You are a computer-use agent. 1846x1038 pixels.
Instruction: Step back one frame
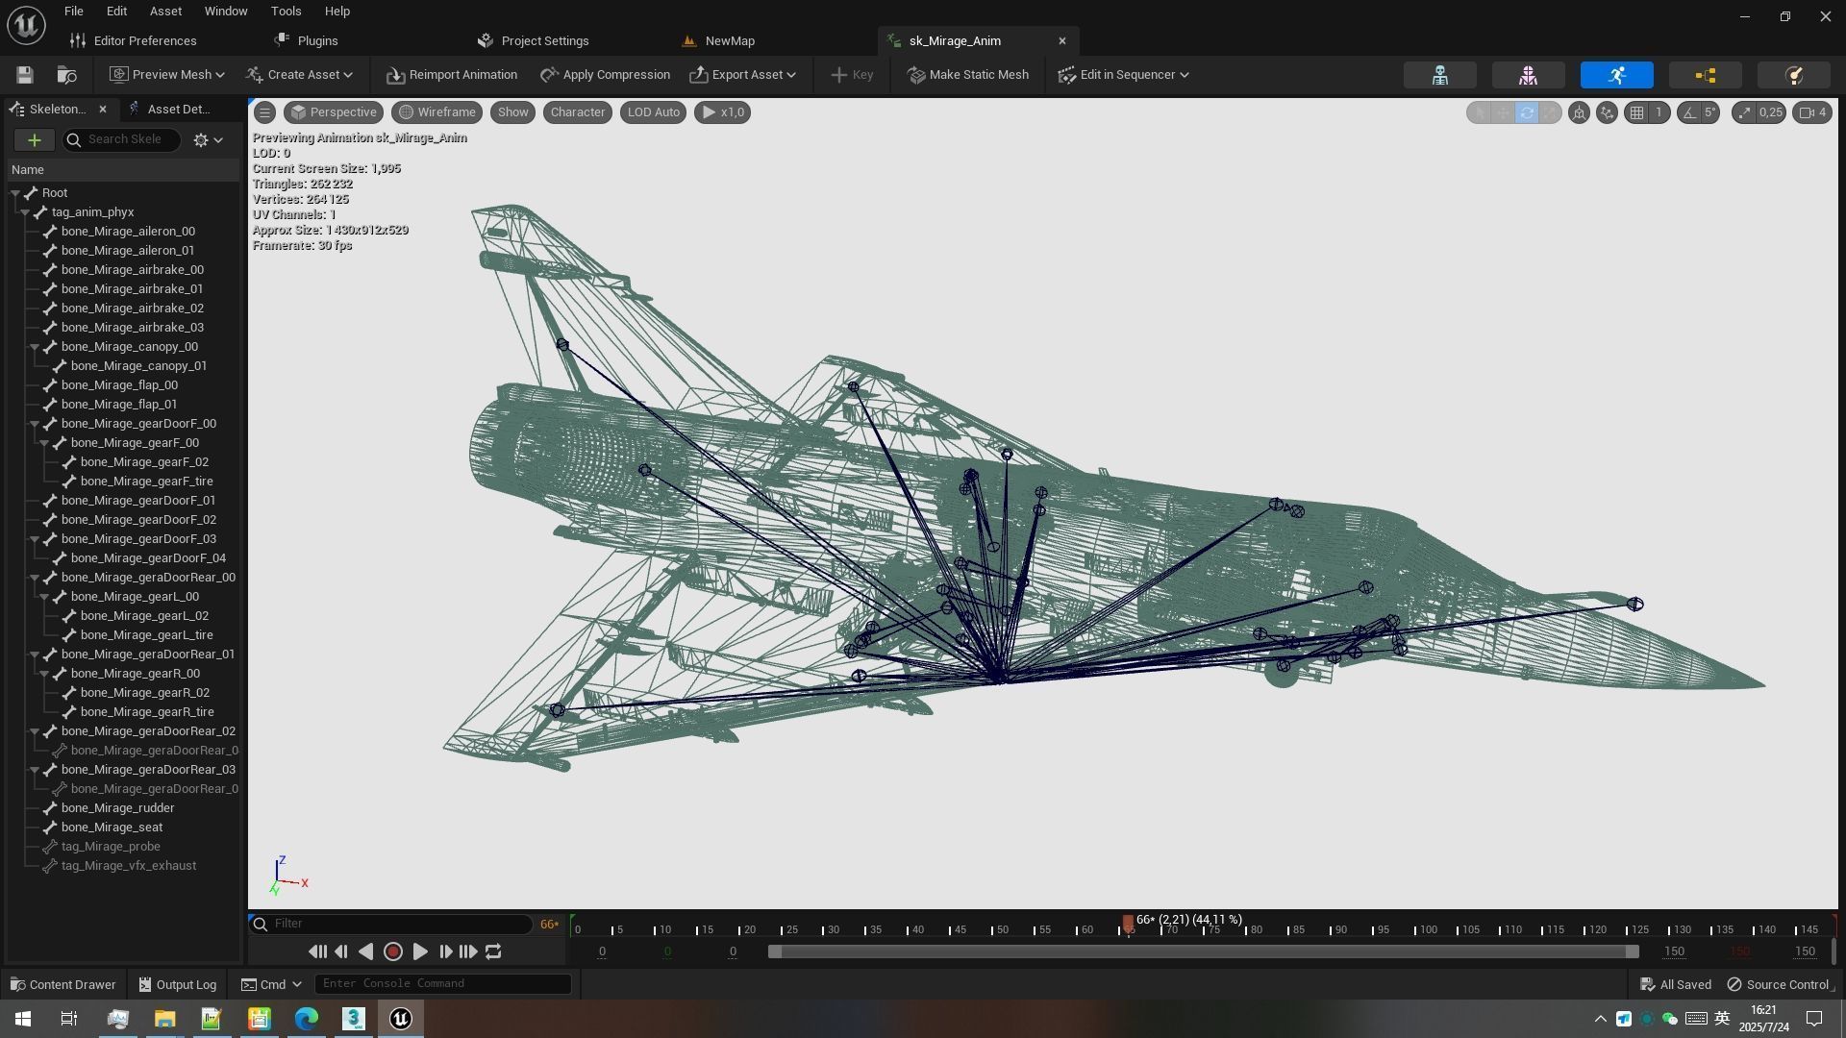(x=341, y=951)
